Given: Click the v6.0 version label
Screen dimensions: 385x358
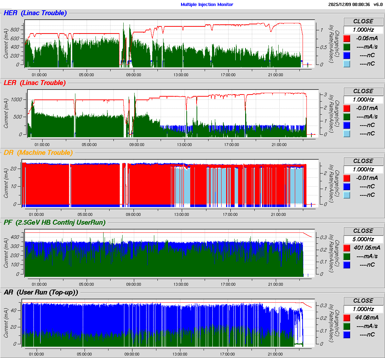Looking at the screenshot, I should (x=378, y=5).
